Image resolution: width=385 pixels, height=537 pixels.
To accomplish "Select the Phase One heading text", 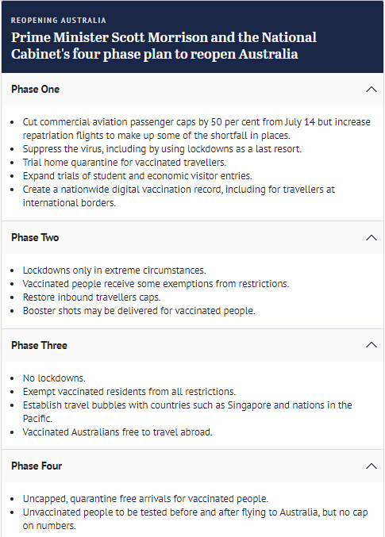I will point(35,90).
